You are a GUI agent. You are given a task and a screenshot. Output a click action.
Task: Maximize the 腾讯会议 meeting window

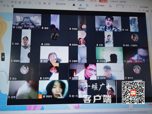coord(140,10)
